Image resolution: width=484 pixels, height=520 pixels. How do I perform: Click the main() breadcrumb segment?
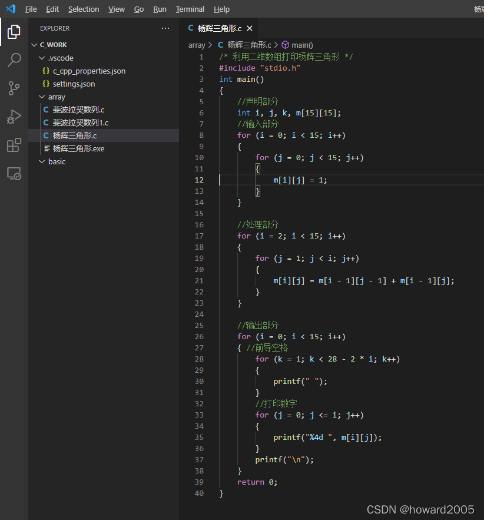tap(302, 45)
